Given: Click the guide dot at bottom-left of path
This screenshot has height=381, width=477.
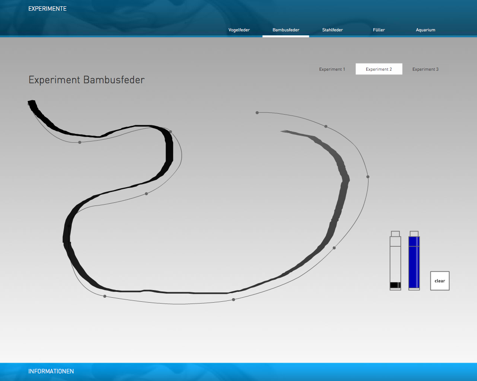Looking at the screenshot, I should 104,296.
